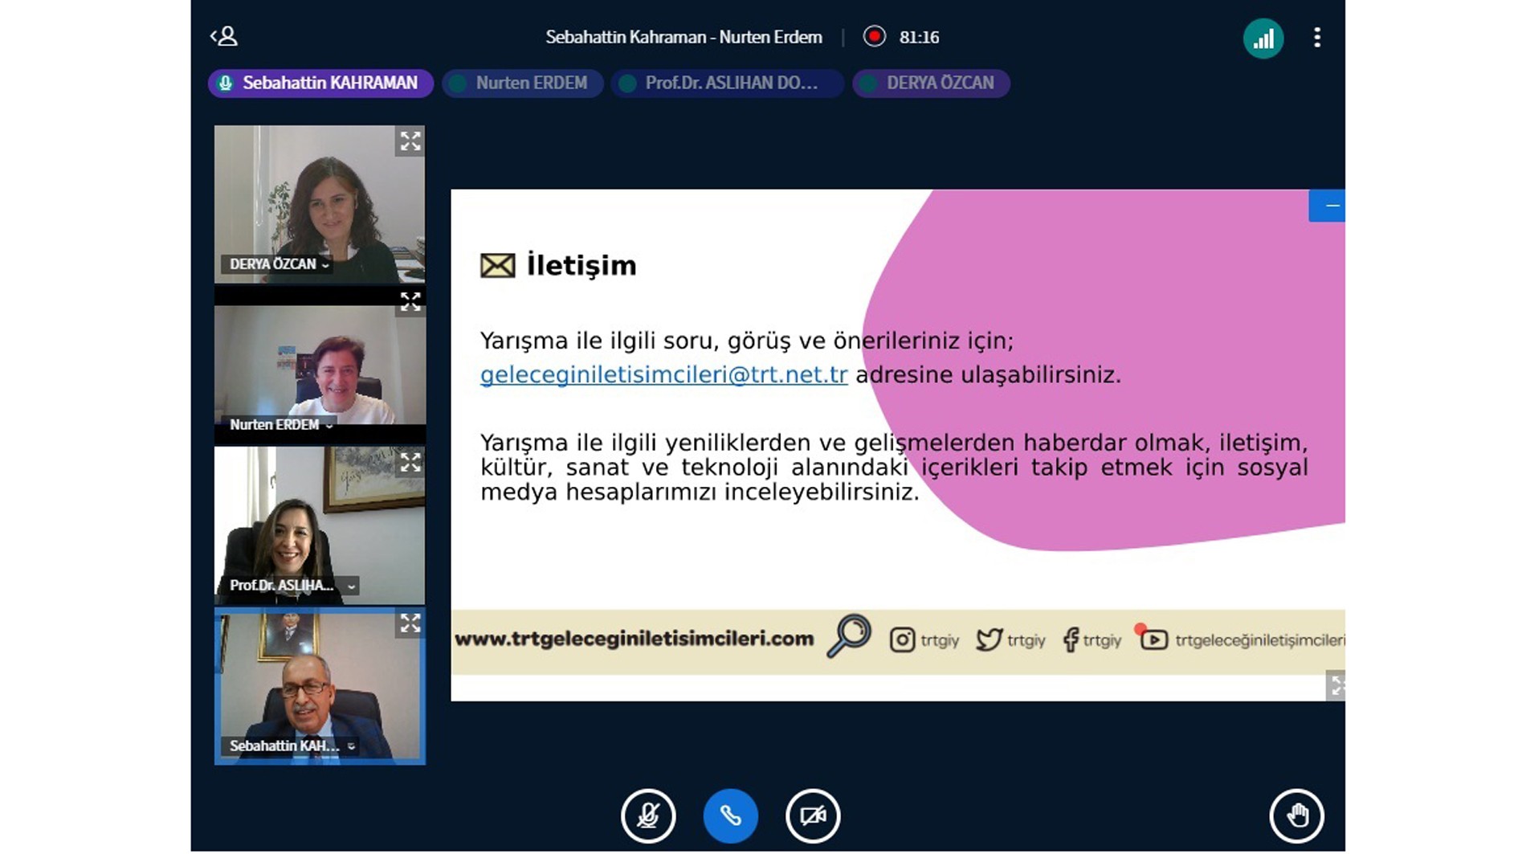
Task: Select DERYA ÖZCAN video thumbnail
Action: pyautogui.click(x=320, y=204)
